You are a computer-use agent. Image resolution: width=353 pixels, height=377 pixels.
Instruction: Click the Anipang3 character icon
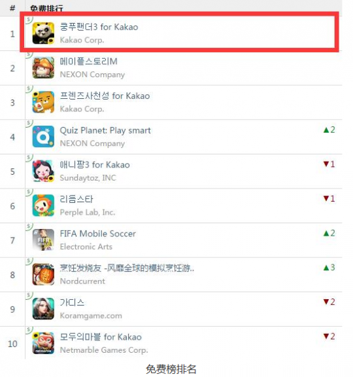pos(43,171)
